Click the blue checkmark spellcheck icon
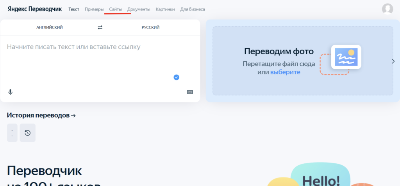Screen dimensions: 400x186 point(176,77)
